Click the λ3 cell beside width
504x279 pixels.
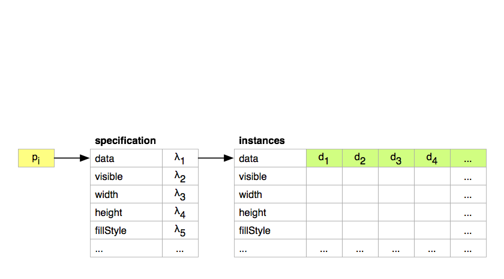[181, 194]
